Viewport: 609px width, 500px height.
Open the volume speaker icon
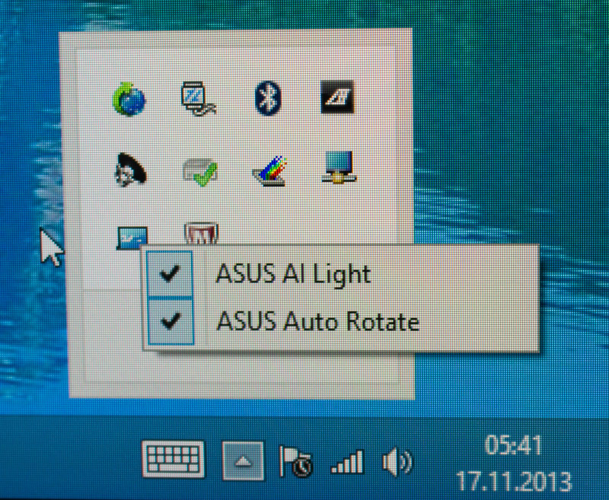[x=397, y=462]
